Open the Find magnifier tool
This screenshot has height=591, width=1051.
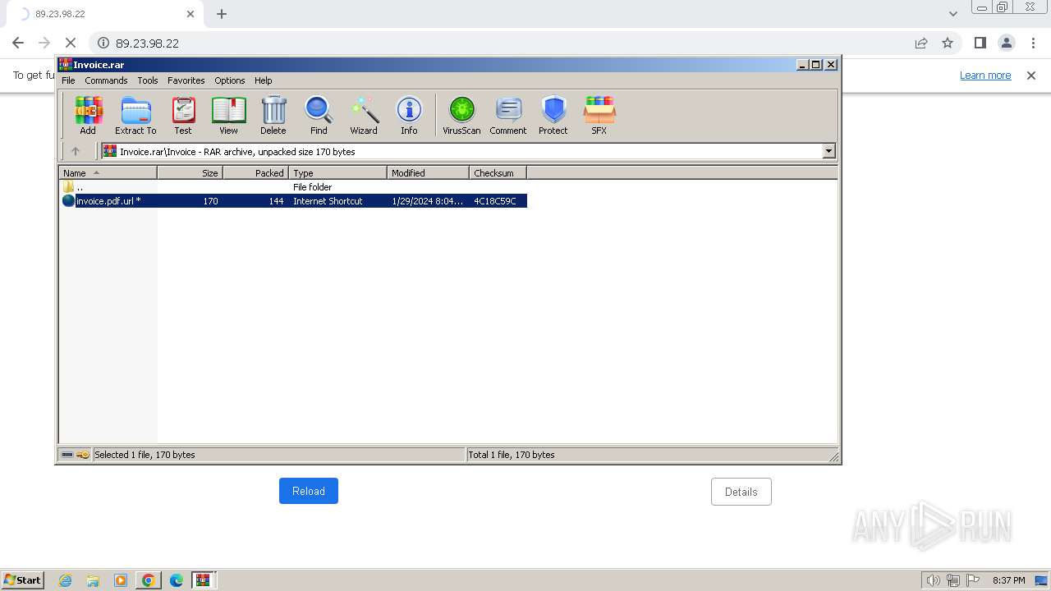click(319, 115)
